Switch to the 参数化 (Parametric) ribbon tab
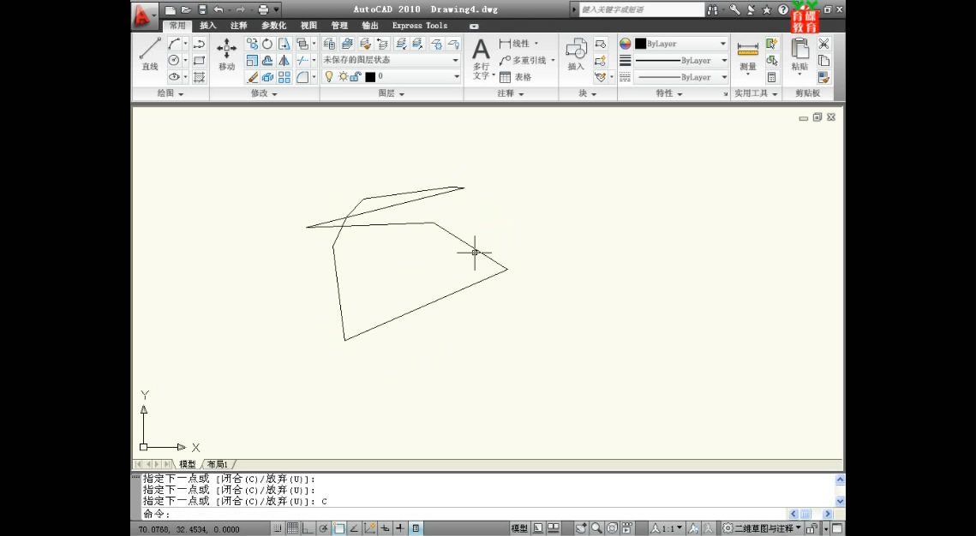This screenshot has height=536, width=976. pyautogui.click(x=274, y=26)
